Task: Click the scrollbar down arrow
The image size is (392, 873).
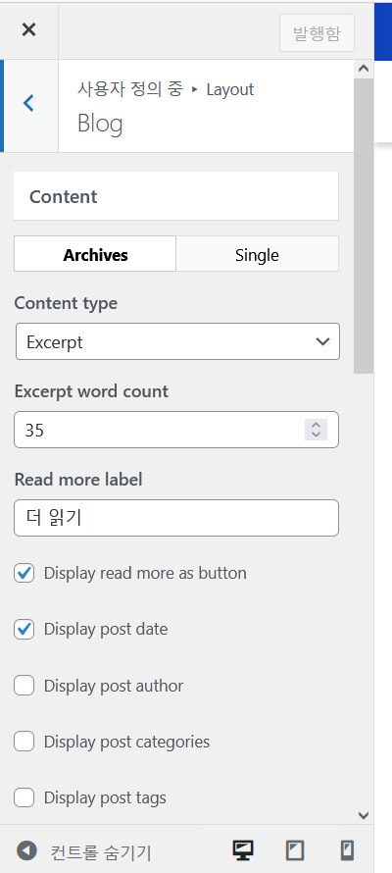Action: click(x=364, y=816)
